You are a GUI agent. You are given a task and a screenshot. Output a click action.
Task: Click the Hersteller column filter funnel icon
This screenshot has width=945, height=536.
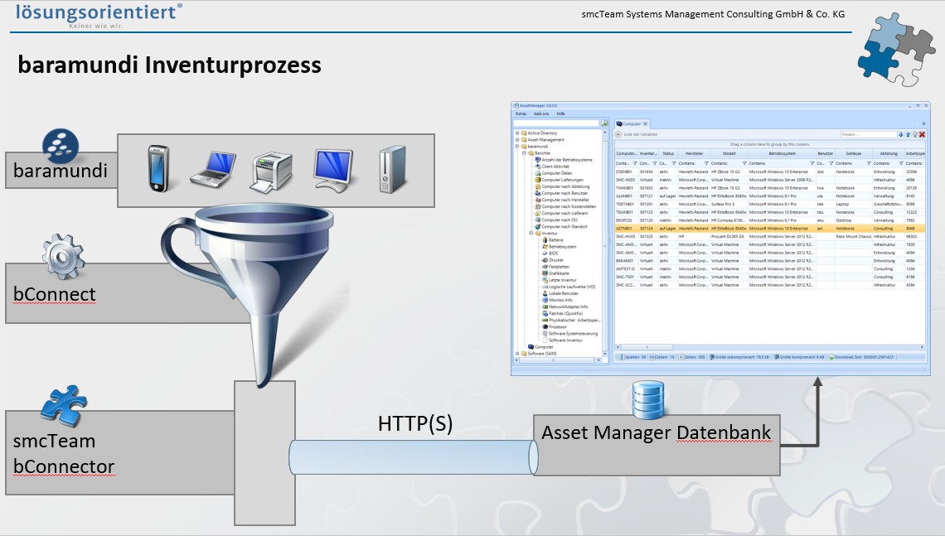point(706,163)
